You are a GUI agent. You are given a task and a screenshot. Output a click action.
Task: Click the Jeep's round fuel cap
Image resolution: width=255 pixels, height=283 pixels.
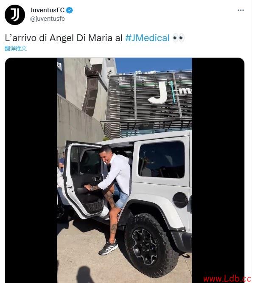180,200
